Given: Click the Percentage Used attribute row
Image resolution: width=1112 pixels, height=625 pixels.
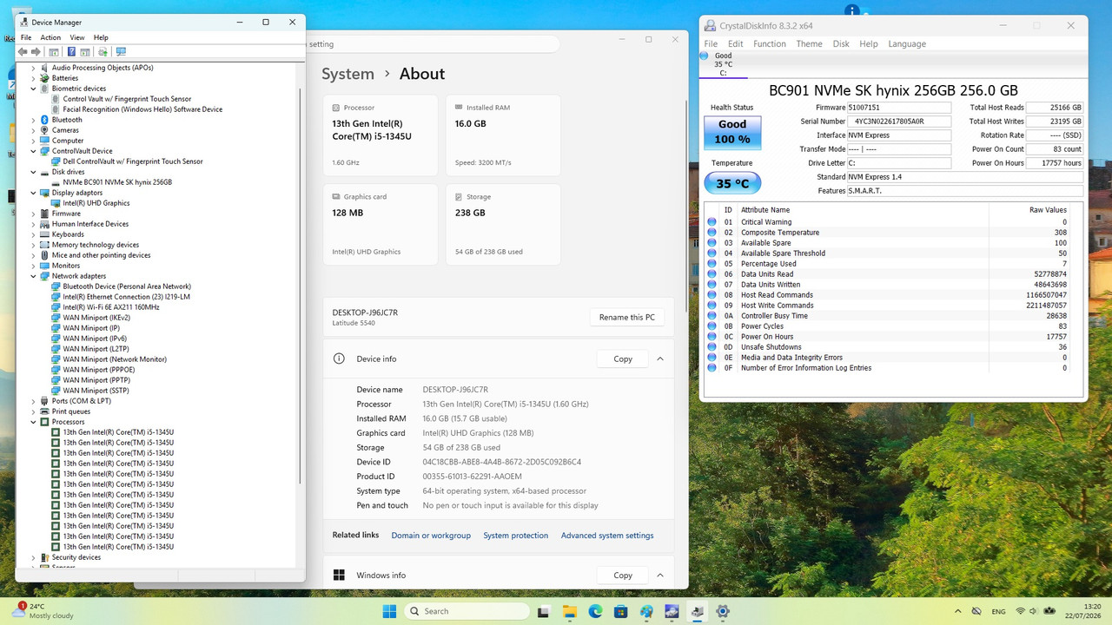Looking at the screenshot, I should point(894,264).
